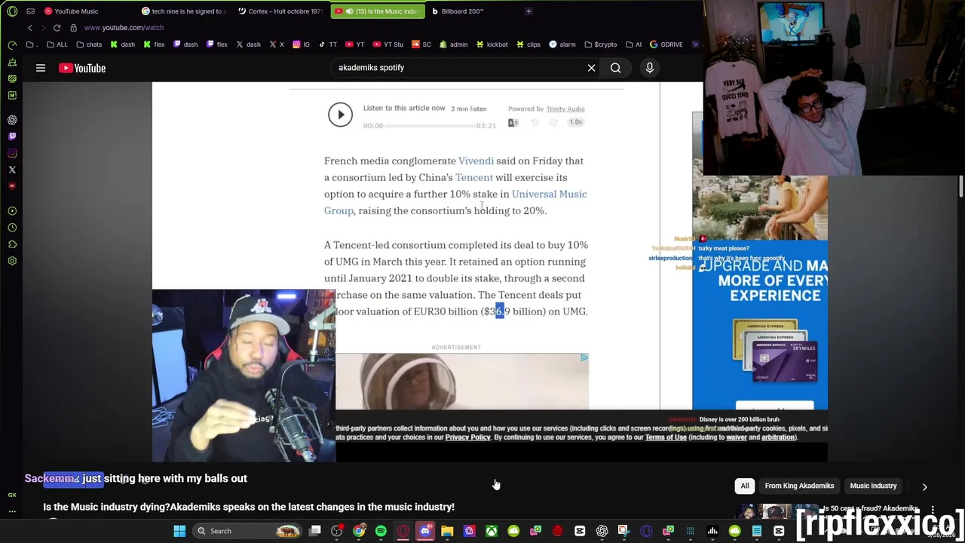Viewport: 965px width, 543px height.
Task: Open the AI bookmarks folder
Action: (633, 44)
